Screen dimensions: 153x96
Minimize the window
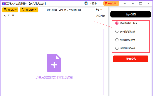[x=133, y=3]
